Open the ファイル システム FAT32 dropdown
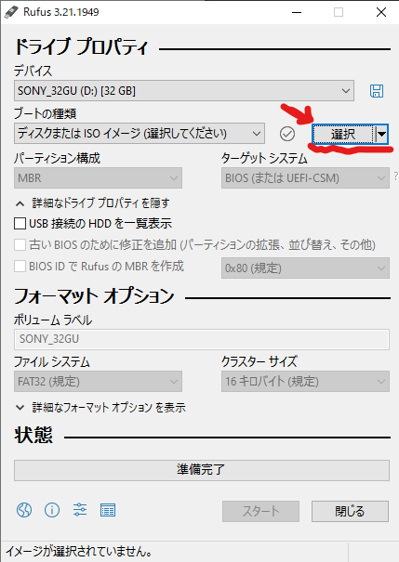 tap(98, 382)
